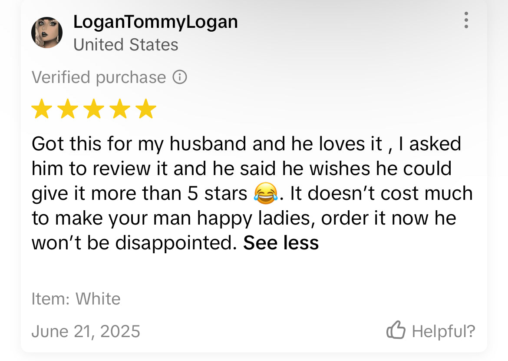Click the June 21, 2025 date

tap(86, 331)
